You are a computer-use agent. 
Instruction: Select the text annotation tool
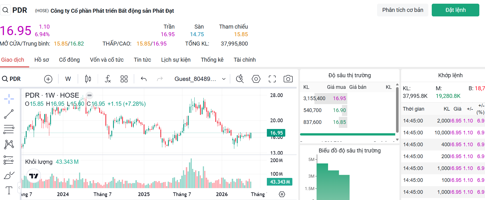click(9, 190)
